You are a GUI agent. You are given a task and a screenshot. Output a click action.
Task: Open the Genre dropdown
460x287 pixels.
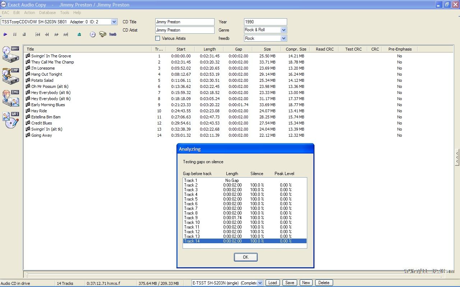click(284, 30)
